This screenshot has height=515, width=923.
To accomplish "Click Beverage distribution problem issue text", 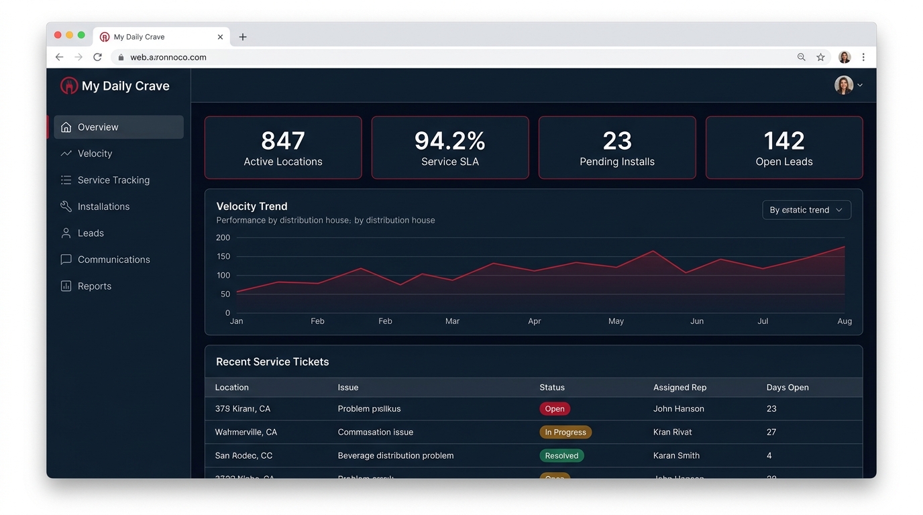I will (x=396, y=456).
